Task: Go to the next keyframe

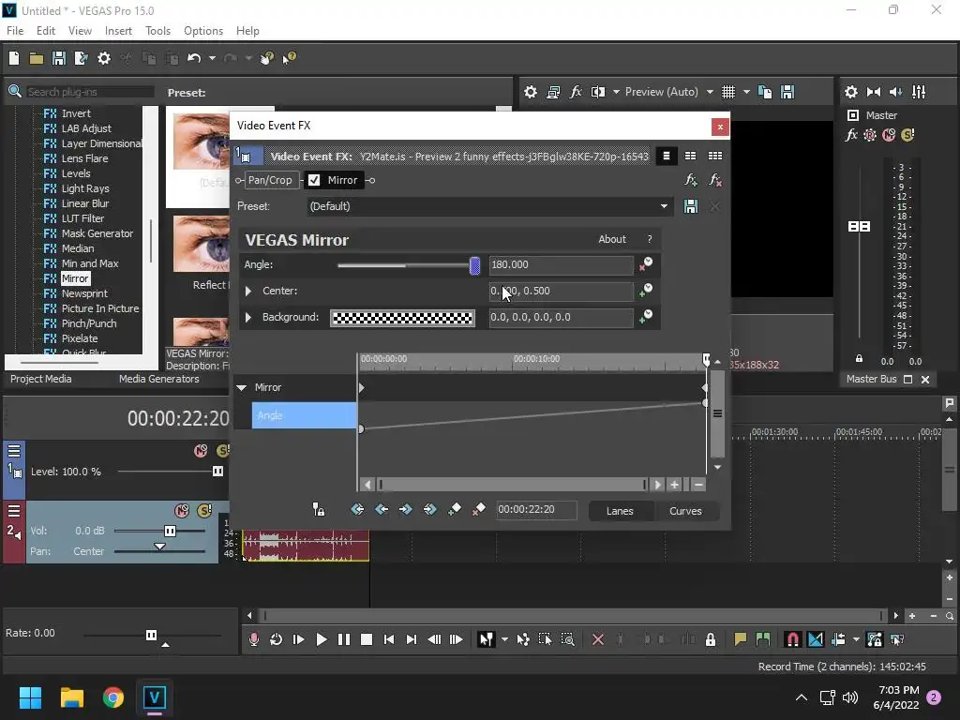Action: pyautogui.click(x=405, y=509)
